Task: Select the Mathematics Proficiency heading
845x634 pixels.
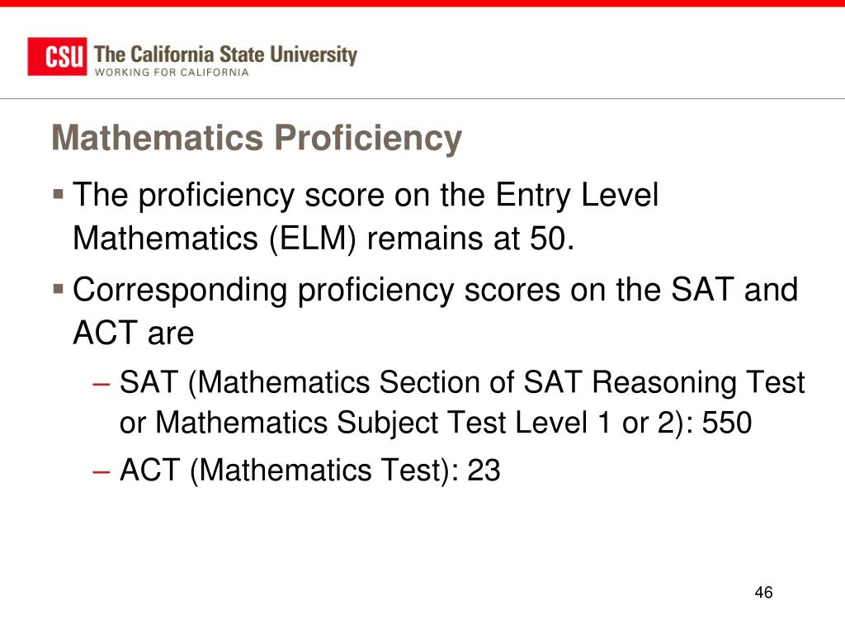Action: (257, 138)
